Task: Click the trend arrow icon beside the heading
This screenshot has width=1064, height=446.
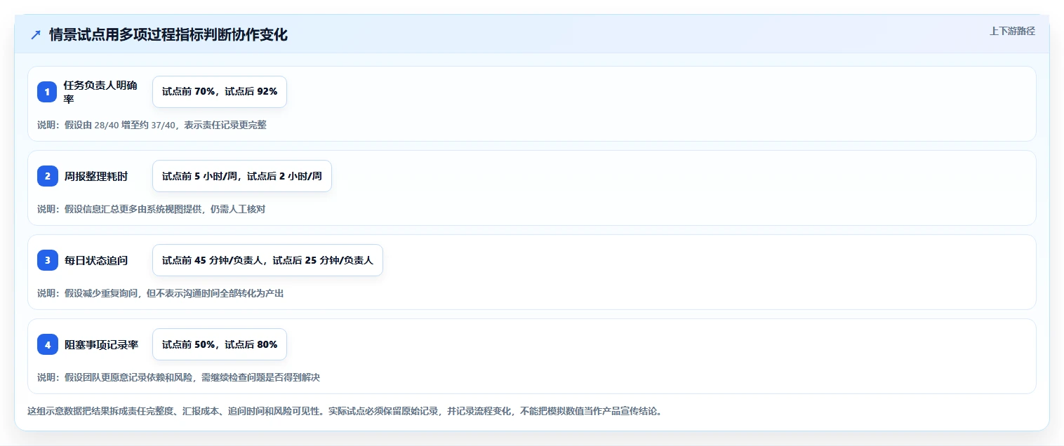Action: 36,35
